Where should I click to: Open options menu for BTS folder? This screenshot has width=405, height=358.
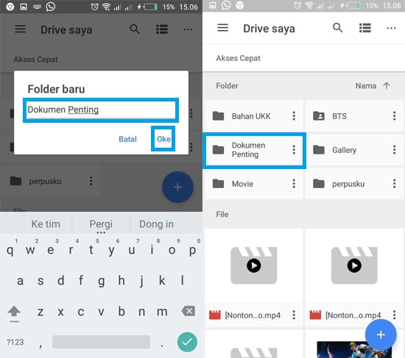click(x=394, y=116)
